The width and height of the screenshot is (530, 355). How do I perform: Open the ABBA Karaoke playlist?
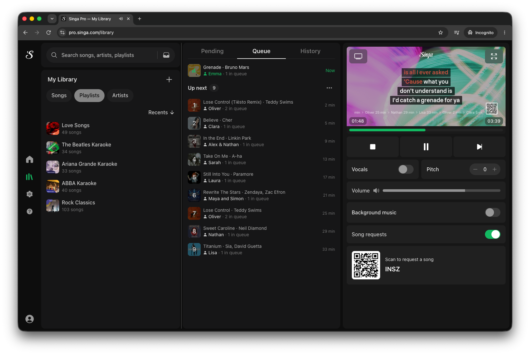pyautogui.click(x=111, y=186)
